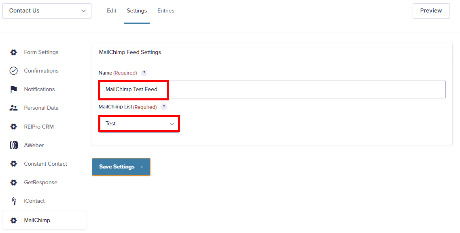Click the feed Name input field

(272, 89)
